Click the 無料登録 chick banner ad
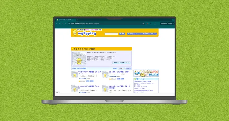229x121 pixels. click(146, 73)
